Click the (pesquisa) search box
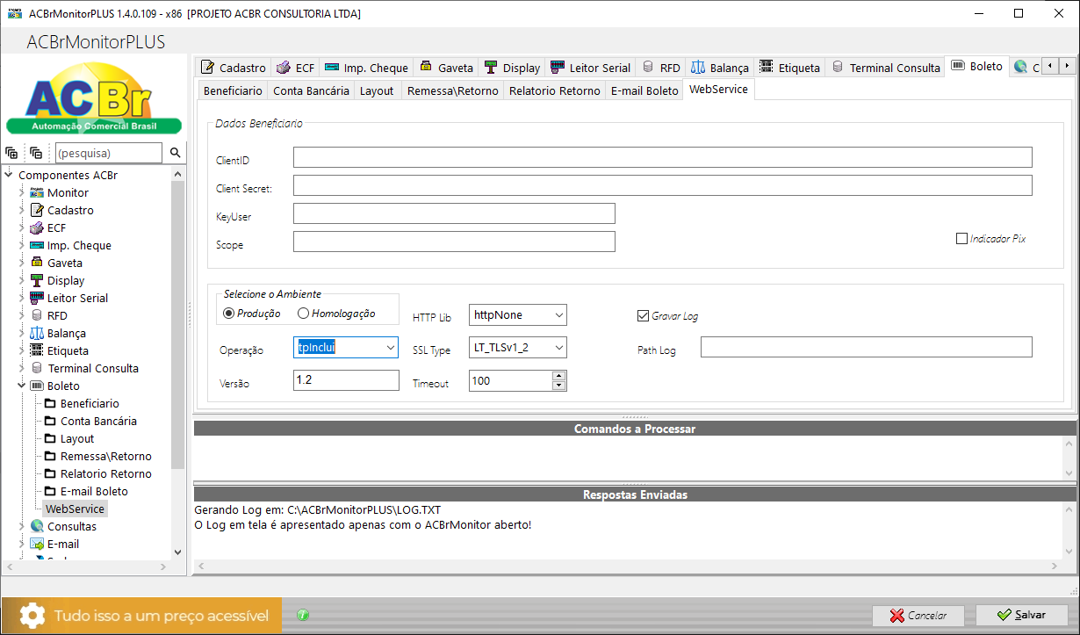This screenshot has height=635, width=1080. (x=108, y=153)
